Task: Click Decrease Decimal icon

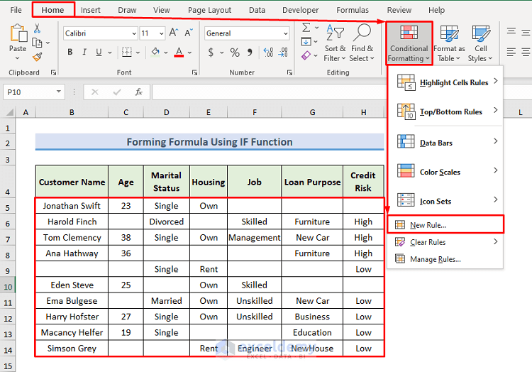Action: (x=283, y=53)
